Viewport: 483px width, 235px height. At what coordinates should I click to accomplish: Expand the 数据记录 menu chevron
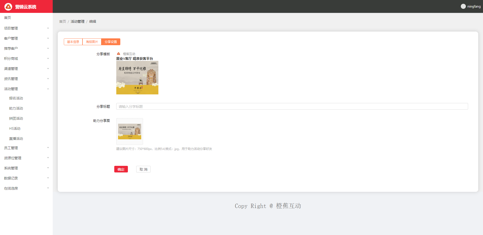click(48, 178)
